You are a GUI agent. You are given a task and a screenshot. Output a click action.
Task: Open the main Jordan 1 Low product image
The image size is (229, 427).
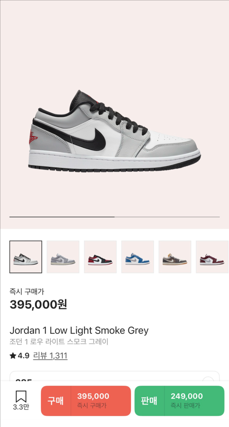114,131
